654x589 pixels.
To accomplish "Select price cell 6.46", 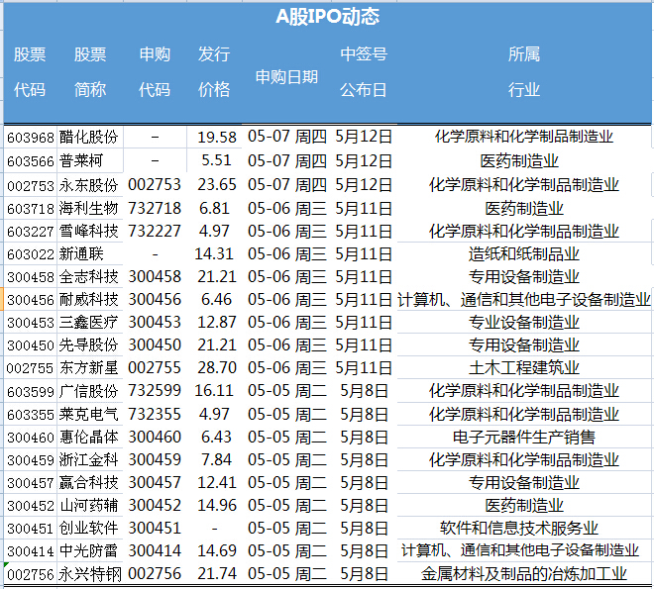I will [216, 299].
